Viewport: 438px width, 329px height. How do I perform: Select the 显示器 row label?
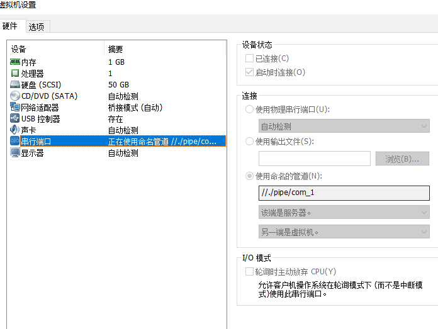pos(32,153)
